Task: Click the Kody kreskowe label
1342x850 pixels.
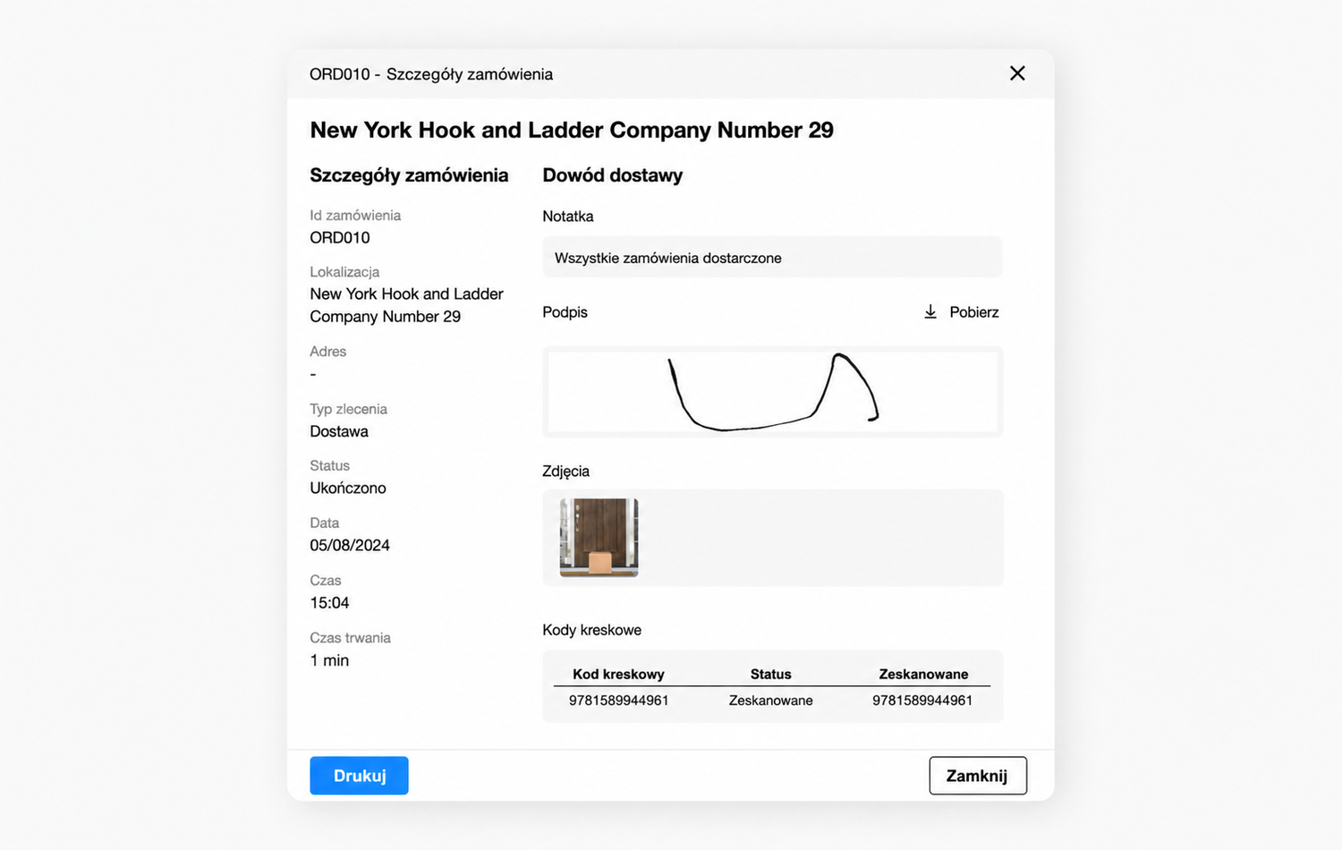Action: [x=591, y=630]
